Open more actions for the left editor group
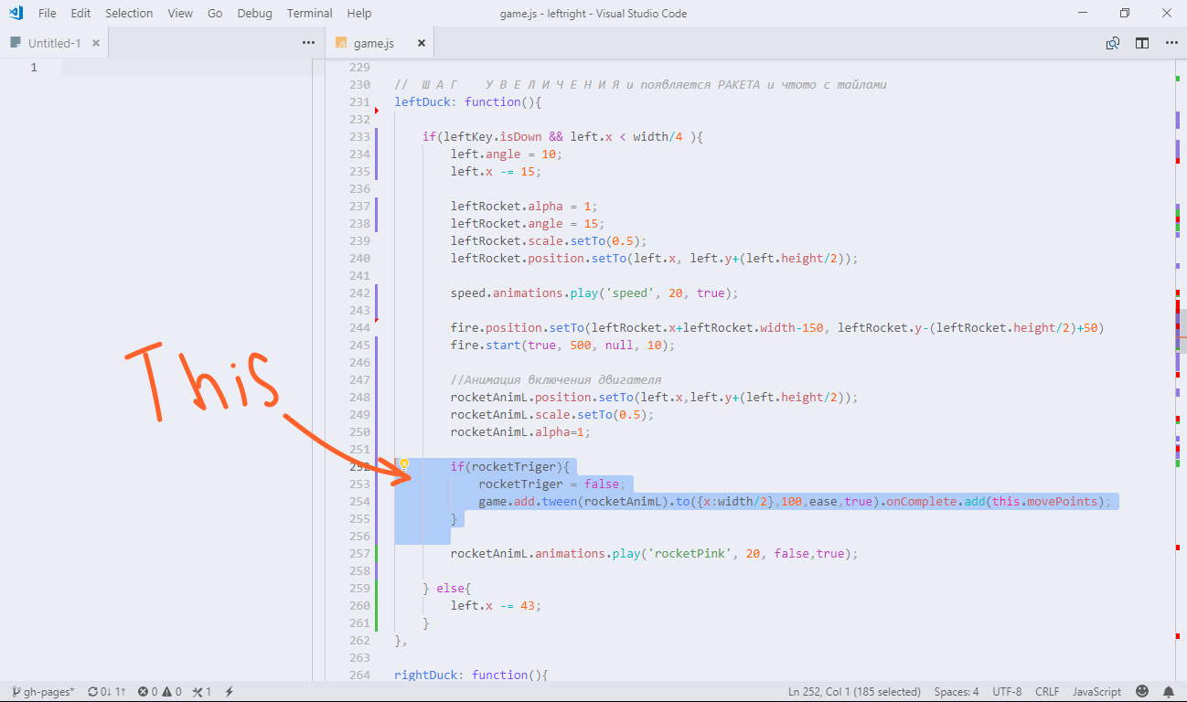 308,43
